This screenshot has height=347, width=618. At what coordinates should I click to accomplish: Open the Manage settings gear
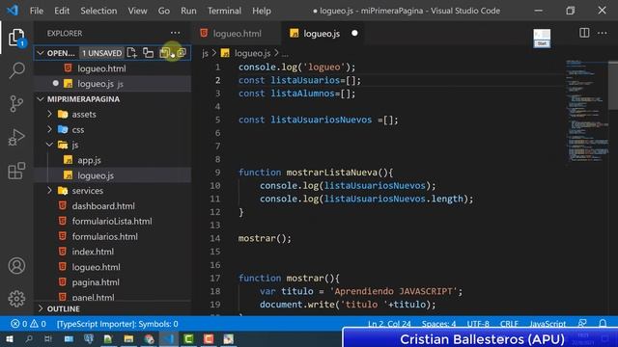coord(16,299)
